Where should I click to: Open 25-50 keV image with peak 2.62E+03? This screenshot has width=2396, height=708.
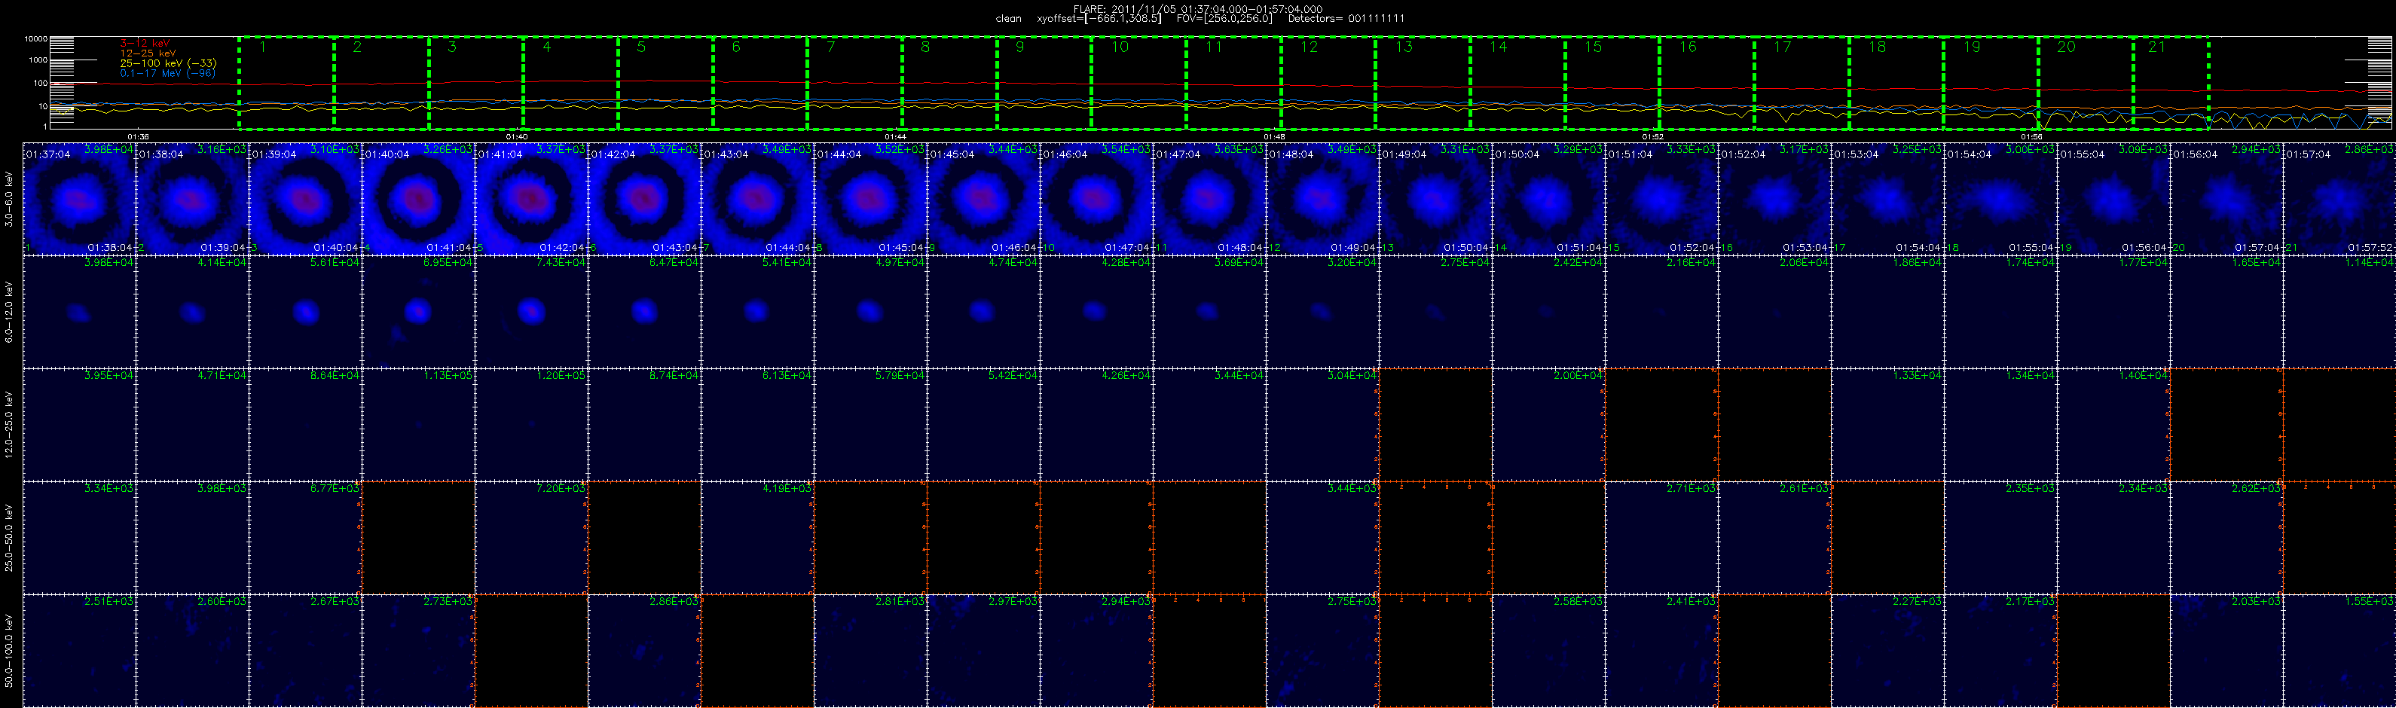click(x=2226, y=537)
